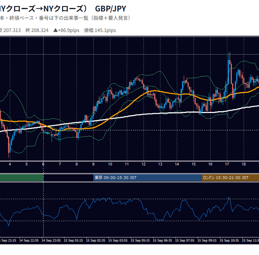Click the ▲+86.9pips change value
This screenshot has height=255, width=259.
coord(66,30)
